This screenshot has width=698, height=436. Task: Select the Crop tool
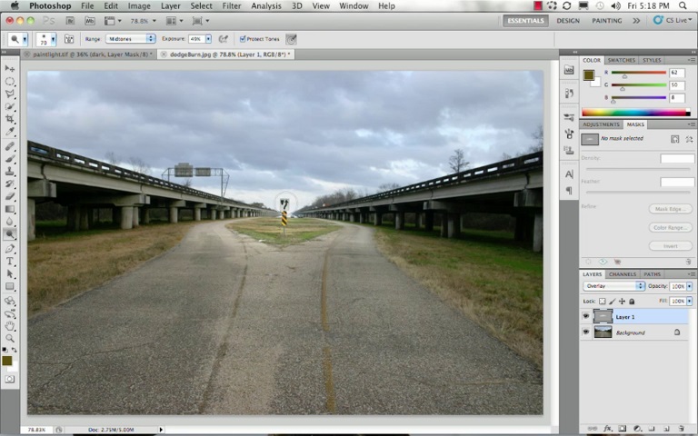[10, 119]
